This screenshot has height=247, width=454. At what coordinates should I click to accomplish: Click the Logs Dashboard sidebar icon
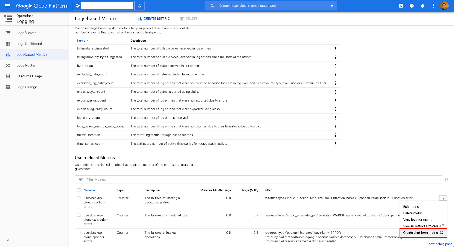8,44
